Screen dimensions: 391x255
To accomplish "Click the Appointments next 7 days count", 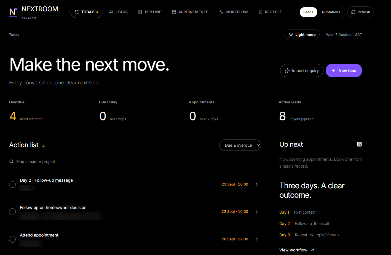I will click(192, 116).
